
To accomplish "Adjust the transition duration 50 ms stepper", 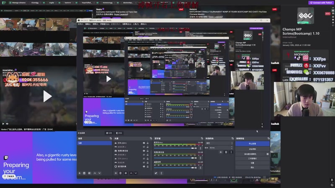I will coord(232,147).
